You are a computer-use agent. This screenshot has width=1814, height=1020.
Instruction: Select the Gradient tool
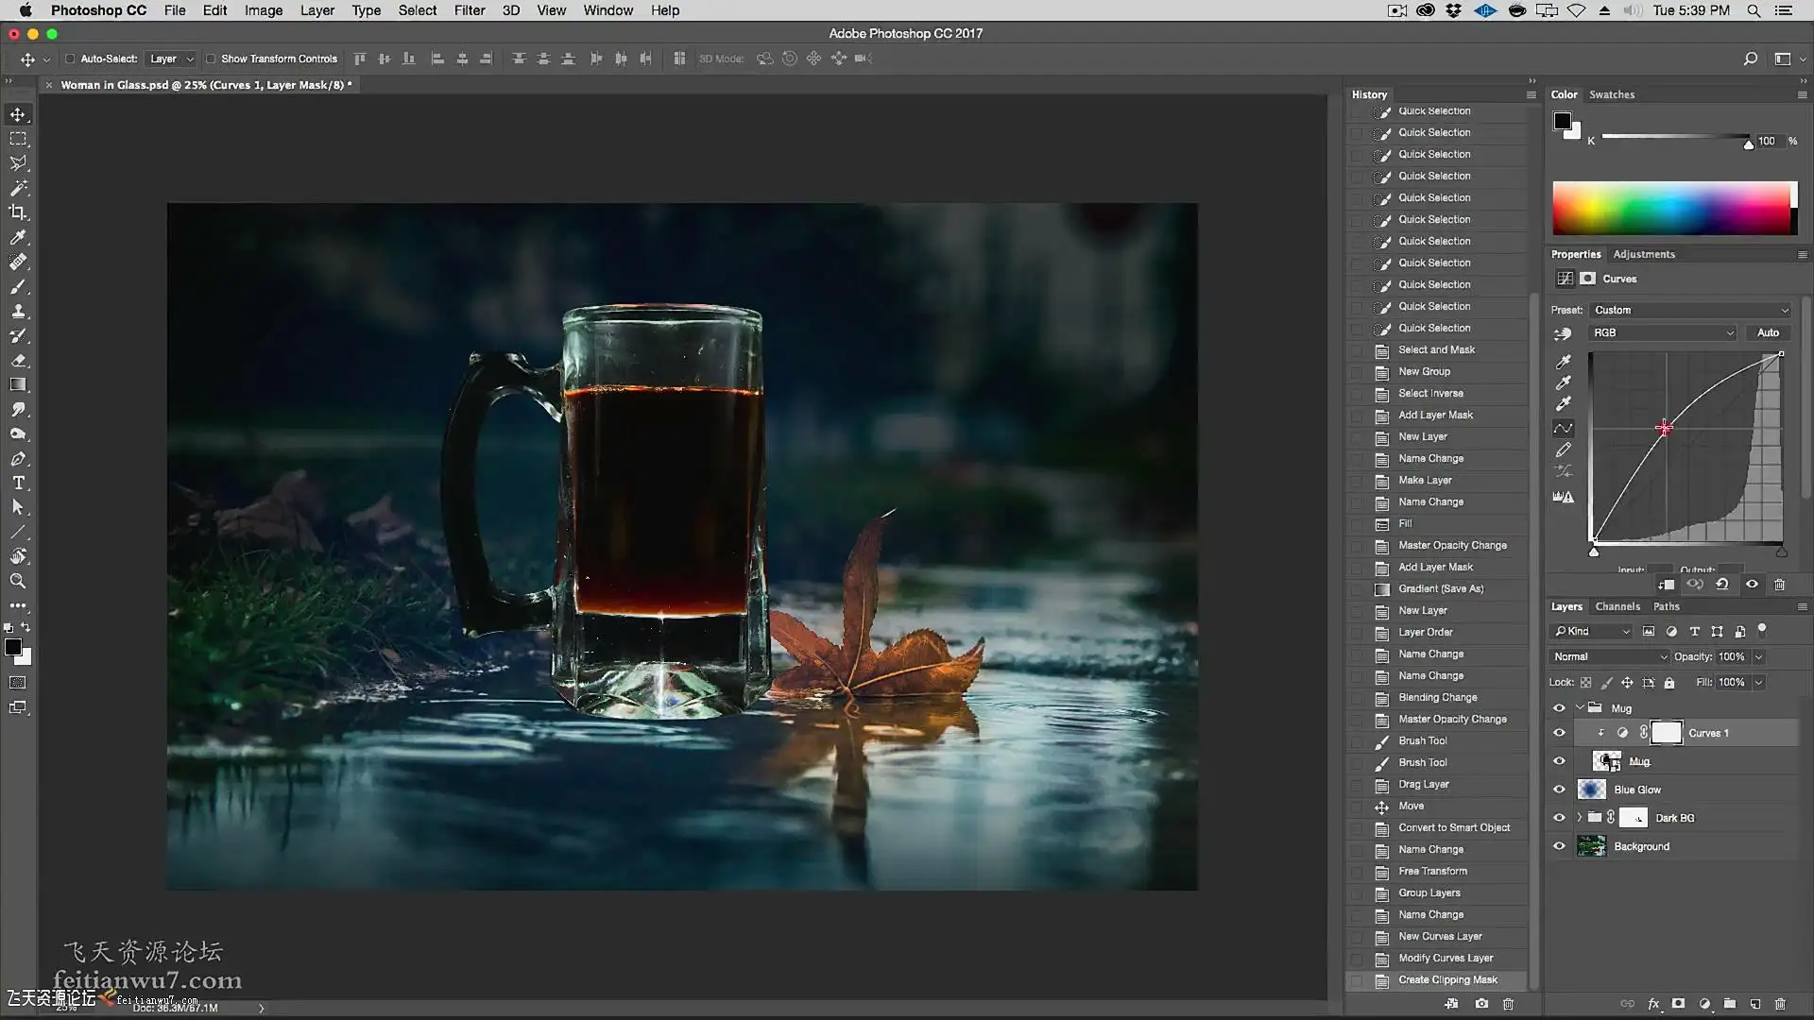[18, 384]
